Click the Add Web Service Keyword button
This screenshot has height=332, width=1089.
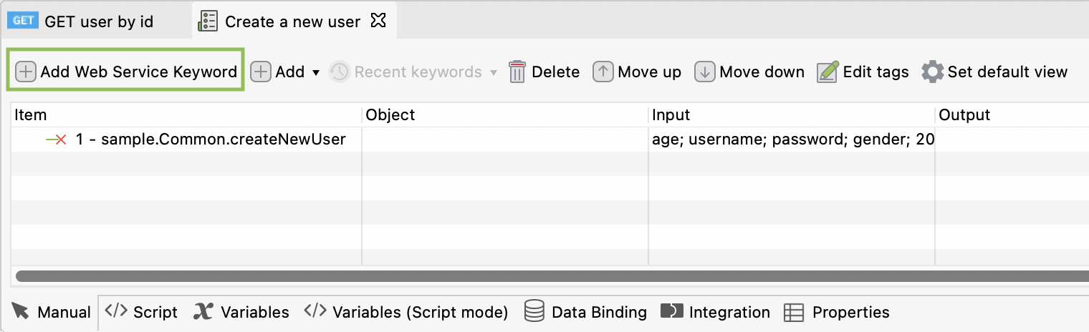tap(127, 72)
